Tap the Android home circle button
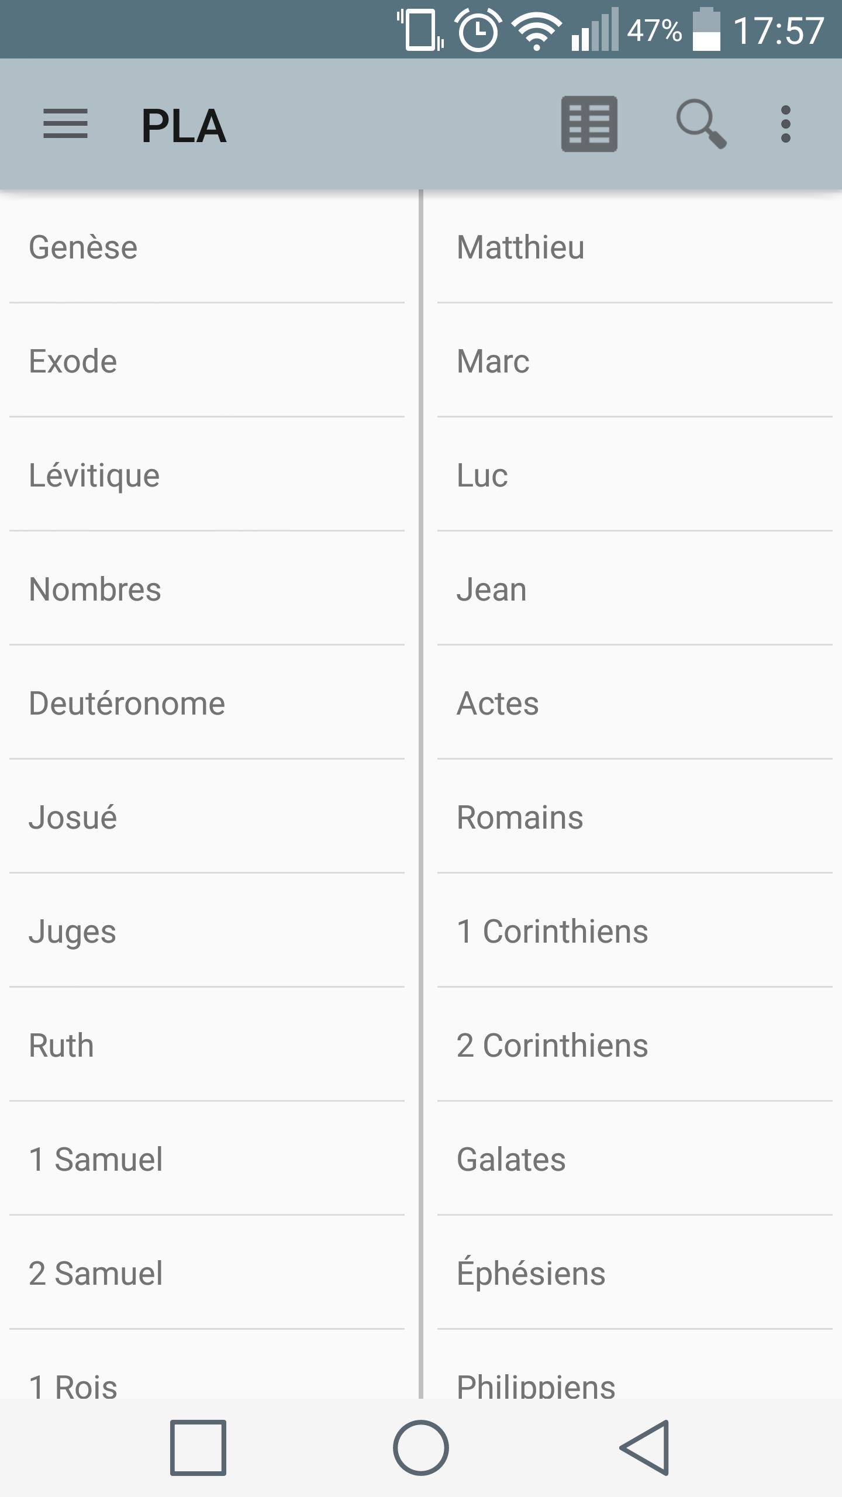Image resolution: width=842 pixels, height=1497 pixels. click(421, 1448)
